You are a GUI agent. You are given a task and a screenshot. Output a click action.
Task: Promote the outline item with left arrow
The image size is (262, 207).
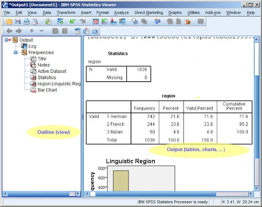click(9, 31)
